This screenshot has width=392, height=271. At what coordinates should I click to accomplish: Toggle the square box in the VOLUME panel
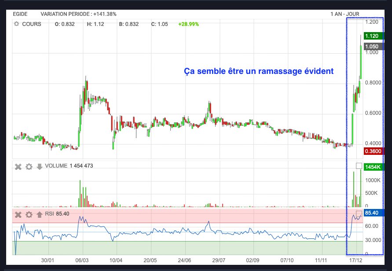point(359,166)
